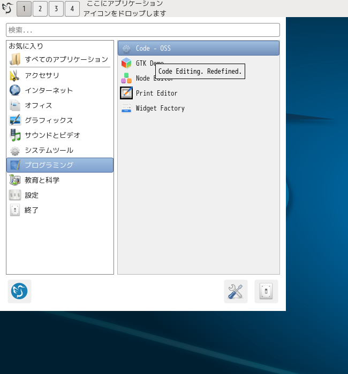Click the Code - OSS gear icon
This screenshot has height=374, width=348.
(x=126, y=49)
